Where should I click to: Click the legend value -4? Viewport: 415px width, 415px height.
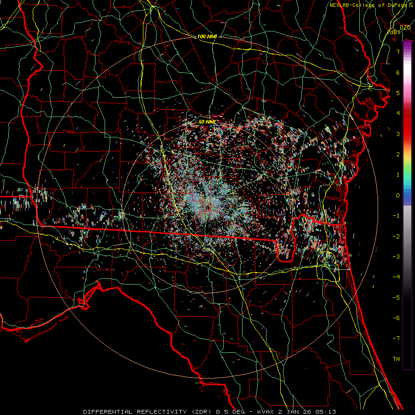coord(396,277)
